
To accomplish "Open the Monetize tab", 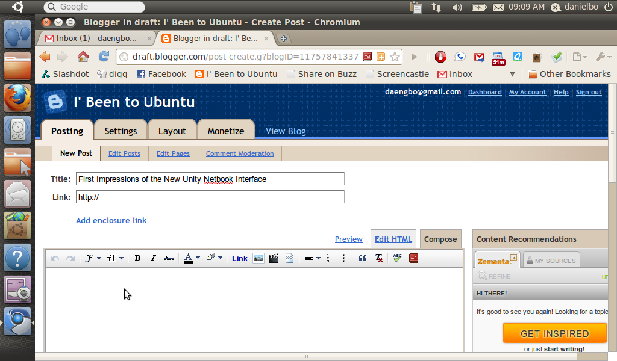I will click(x=225, y=131).
